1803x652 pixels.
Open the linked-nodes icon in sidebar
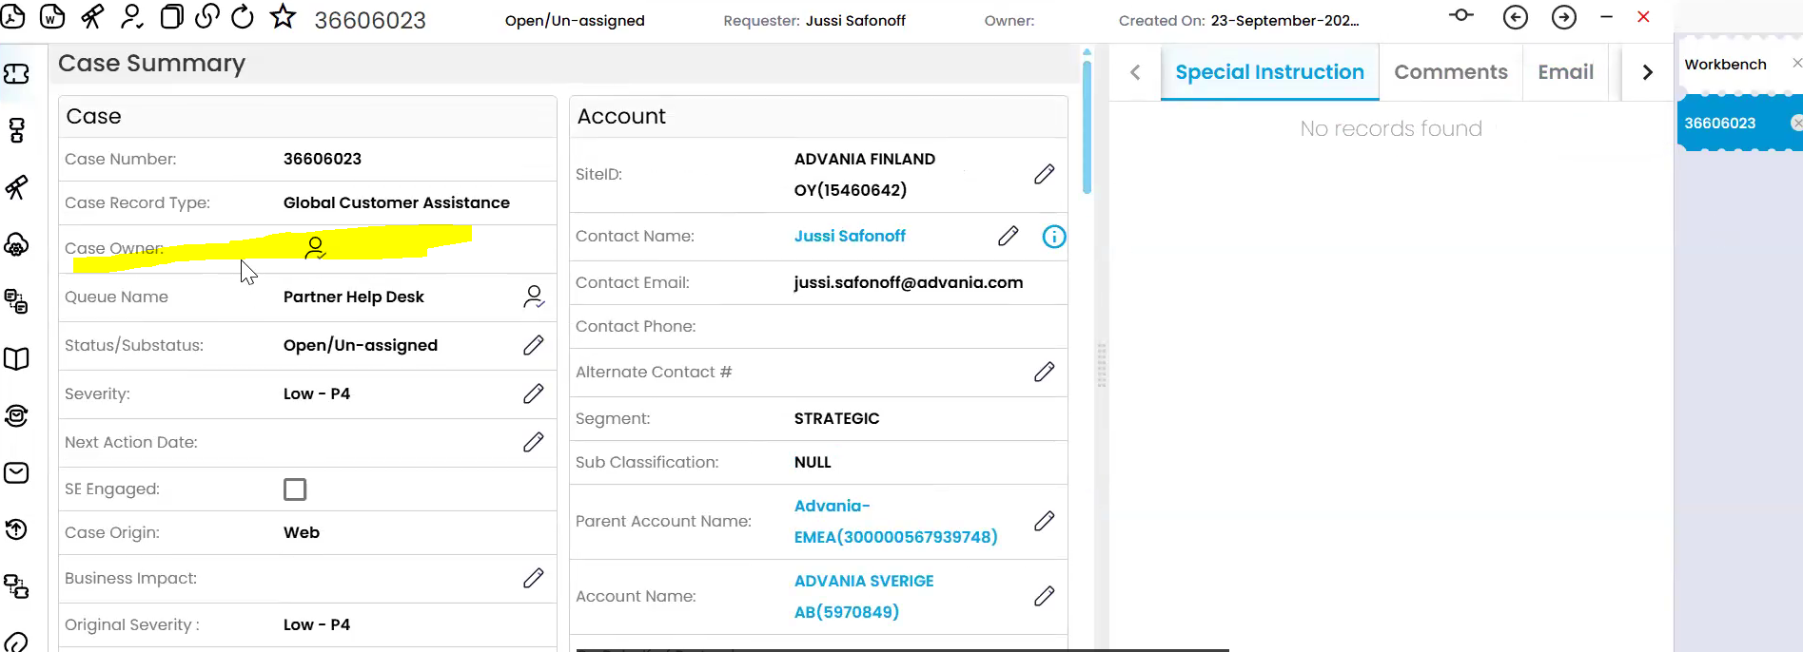16,301
